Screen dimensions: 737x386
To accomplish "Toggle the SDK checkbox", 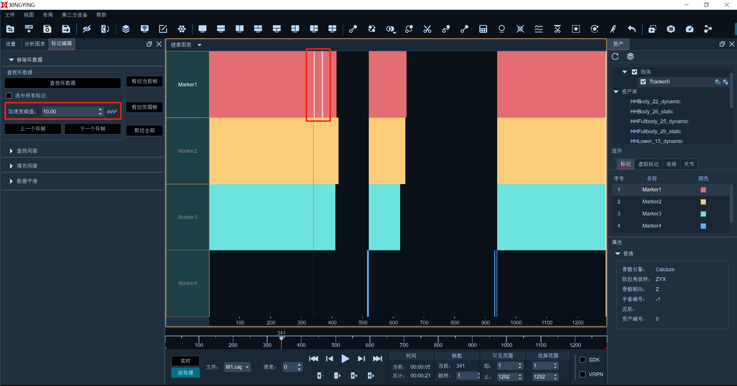I will [582, 360].
